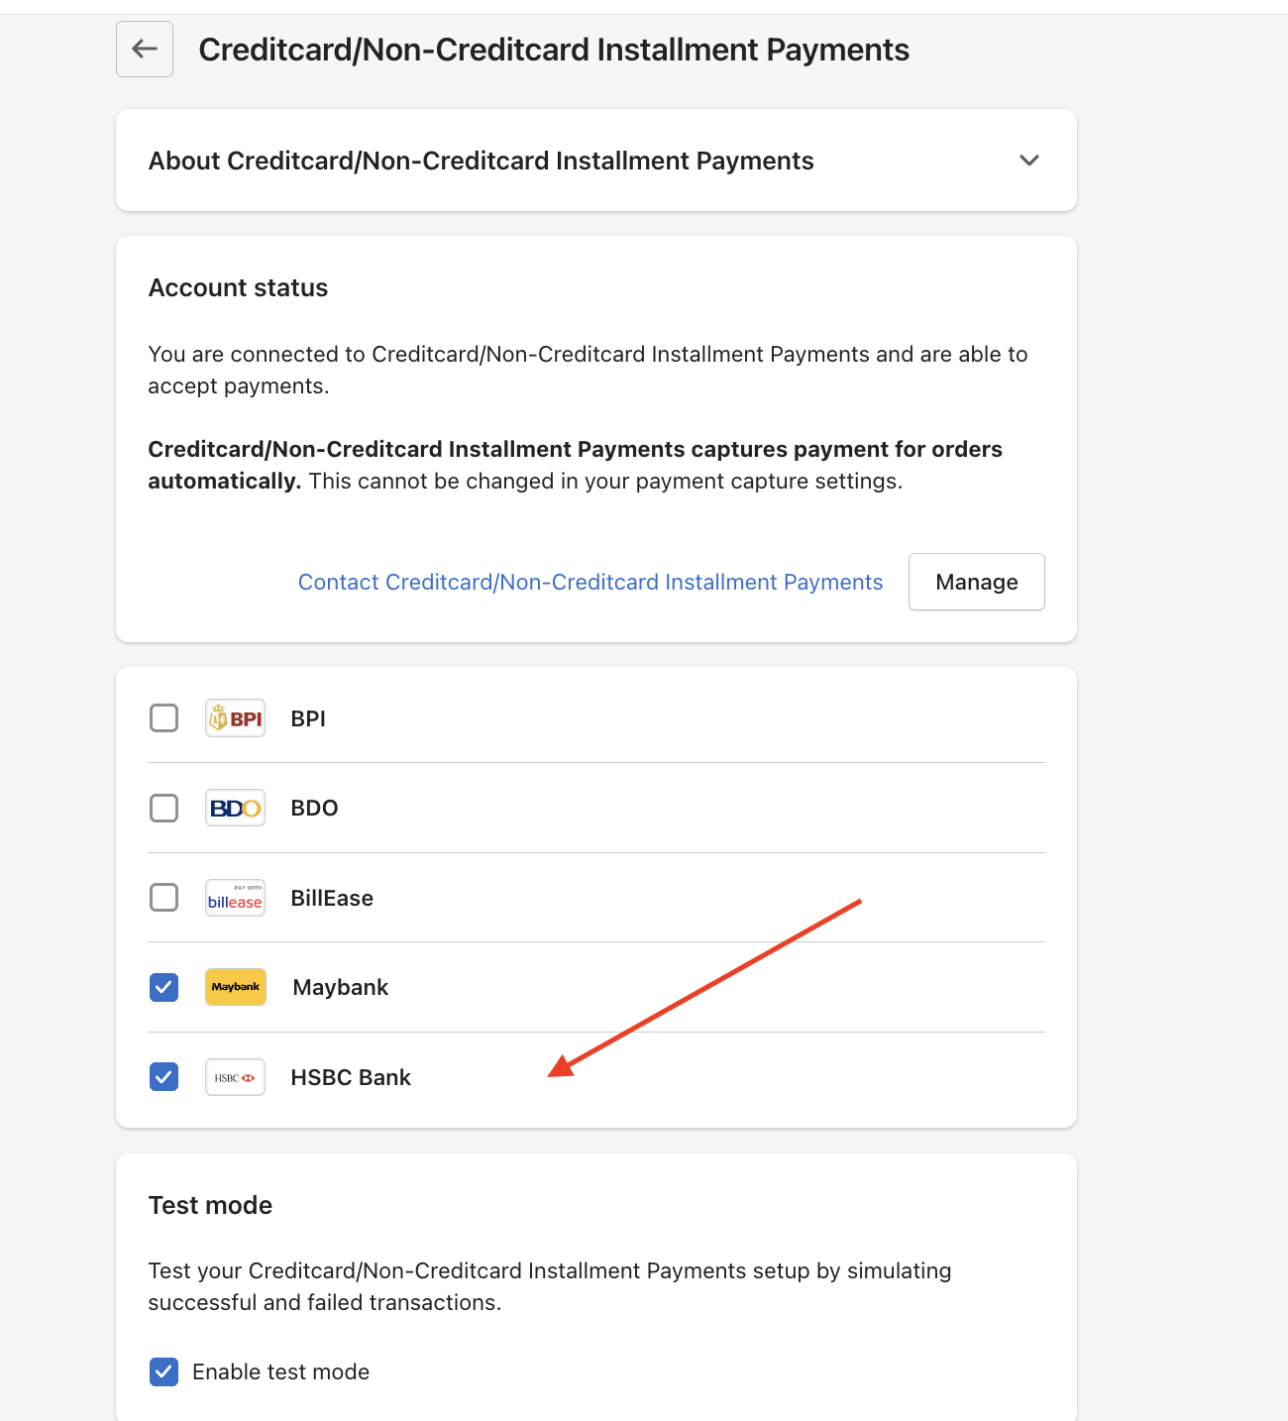Disable test mode
Image resolution: width=1288 pixels, height=1421 pixels.
pos(163,1371)
